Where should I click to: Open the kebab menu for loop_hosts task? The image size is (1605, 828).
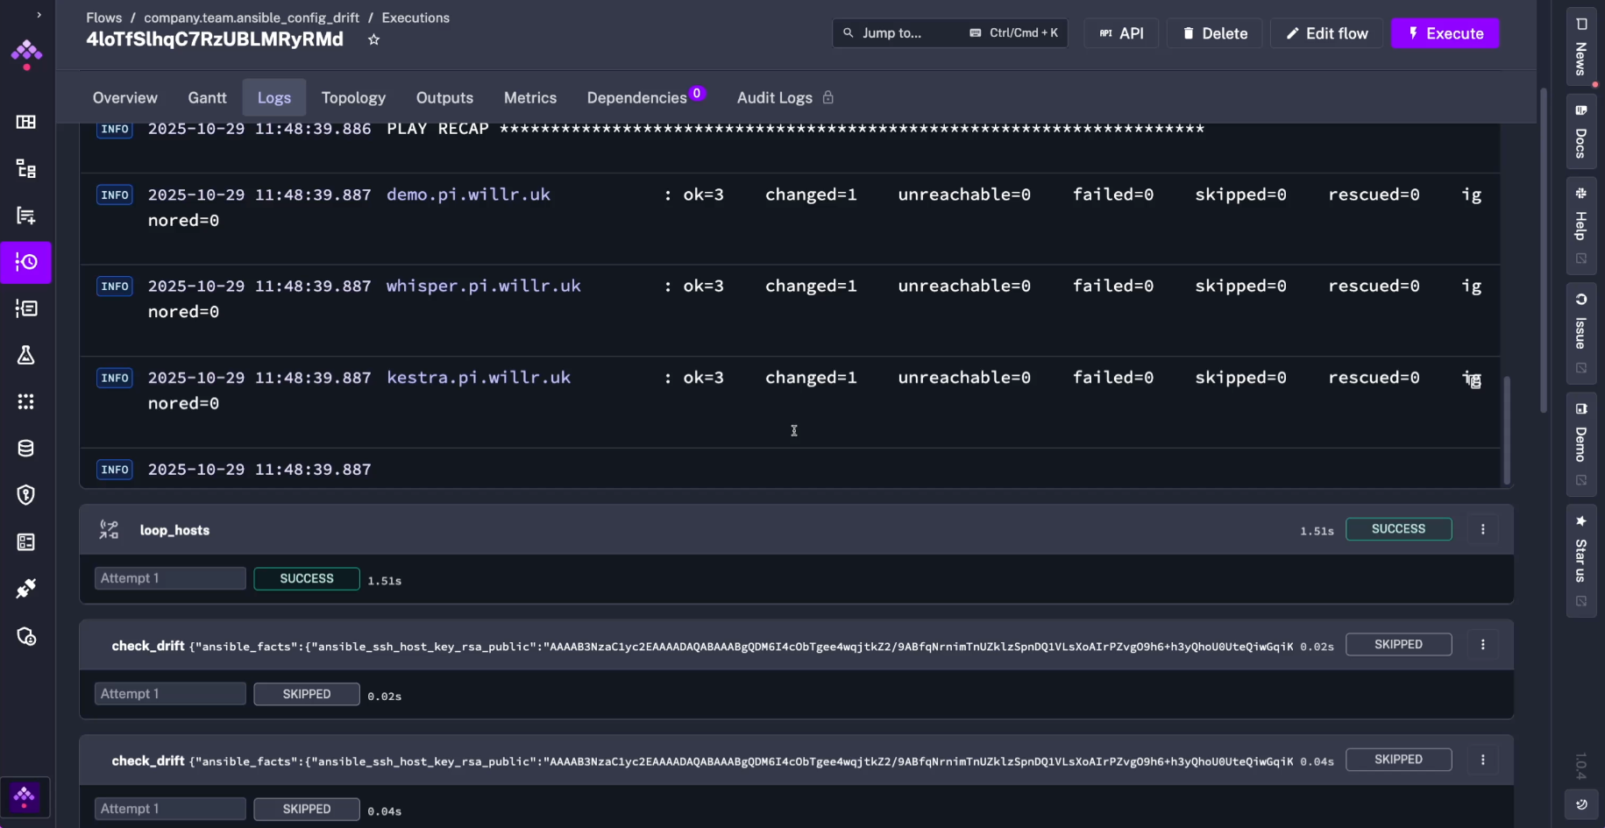click(x=1483, y=529)
